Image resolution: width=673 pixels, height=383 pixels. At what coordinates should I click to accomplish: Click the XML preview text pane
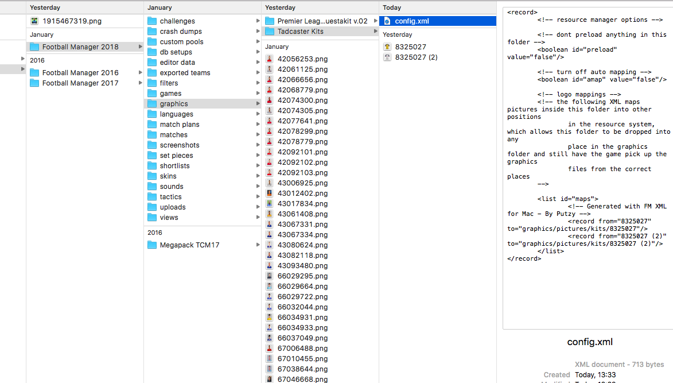(x=588, y=168)
